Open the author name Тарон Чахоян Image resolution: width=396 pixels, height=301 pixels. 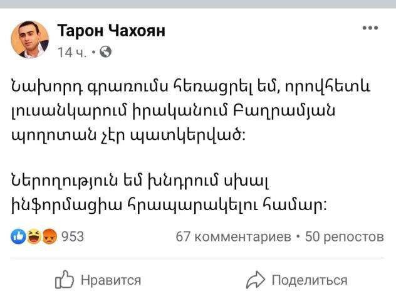coord(112,31)
